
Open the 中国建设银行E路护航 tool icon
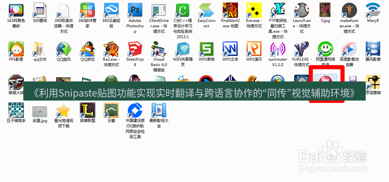(135, 110)
